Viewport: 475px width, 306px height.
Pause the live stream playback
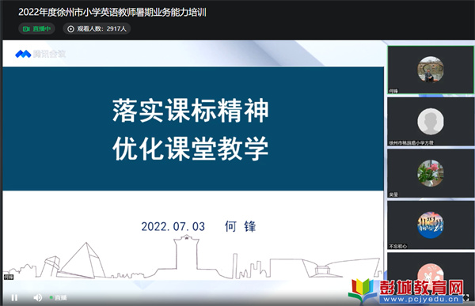[14, 298]
